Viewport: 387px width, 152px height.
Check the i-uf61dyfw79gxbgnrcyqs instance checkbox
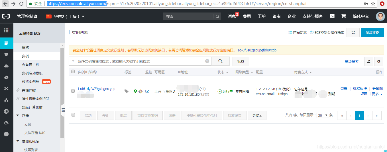click(x=73, y=91)
